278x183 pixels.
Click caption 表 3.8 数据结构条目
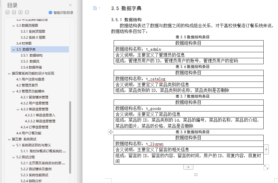193,132
